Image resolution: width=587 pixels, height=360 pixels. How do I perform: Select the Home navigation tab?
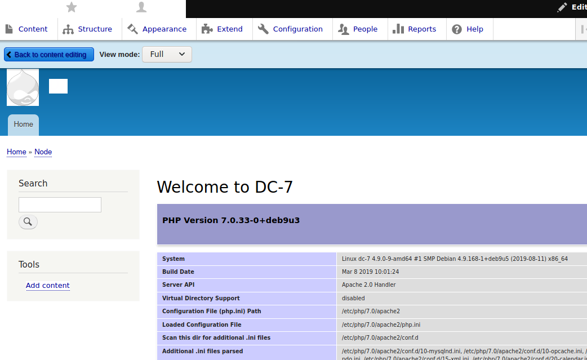23,125
